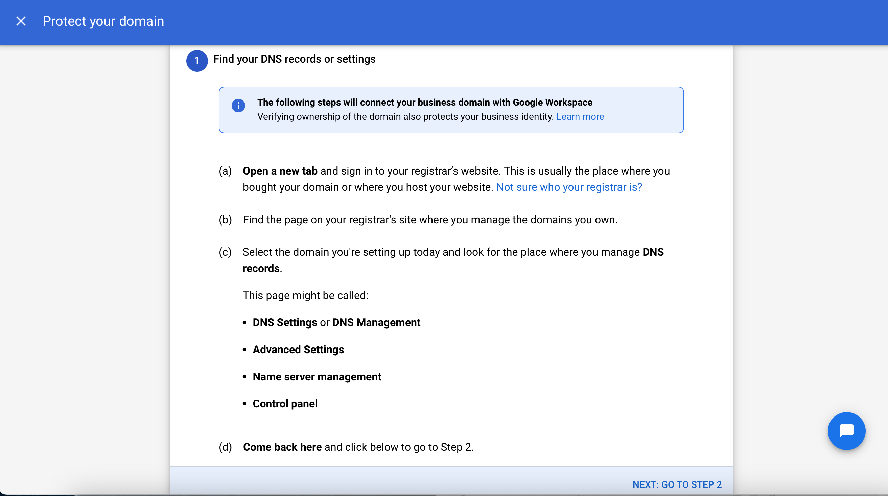Click the DNS Management bold text

coord(376,322)
